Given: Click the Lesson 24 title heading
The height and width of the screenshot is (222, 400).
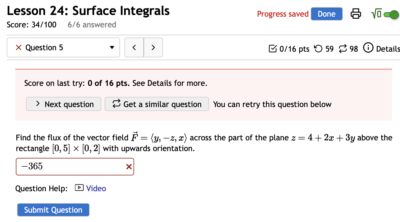Looking at the screenshot, I should coord(88,11).
